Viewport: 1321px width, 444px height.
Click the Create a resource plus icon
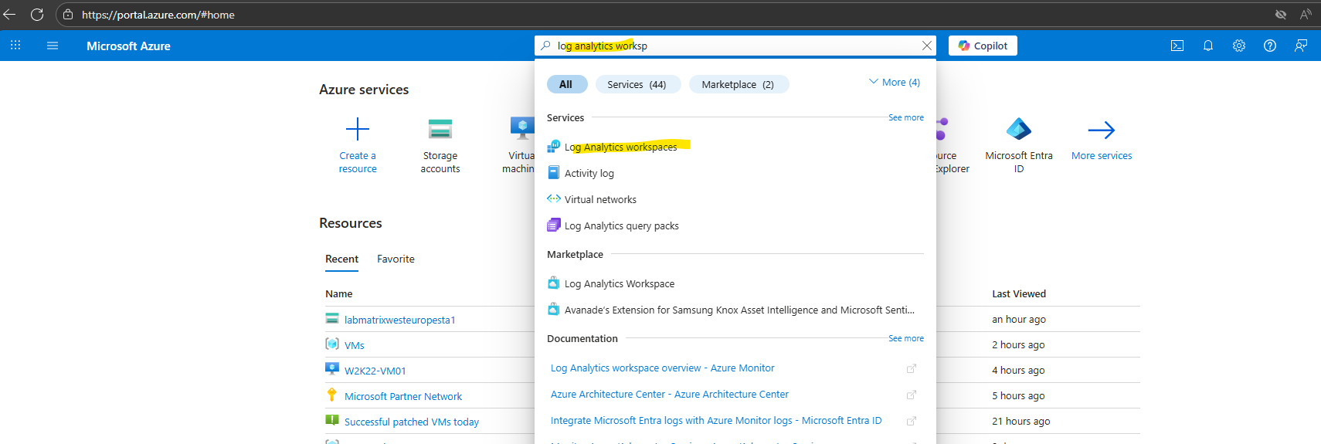[358, 128]
